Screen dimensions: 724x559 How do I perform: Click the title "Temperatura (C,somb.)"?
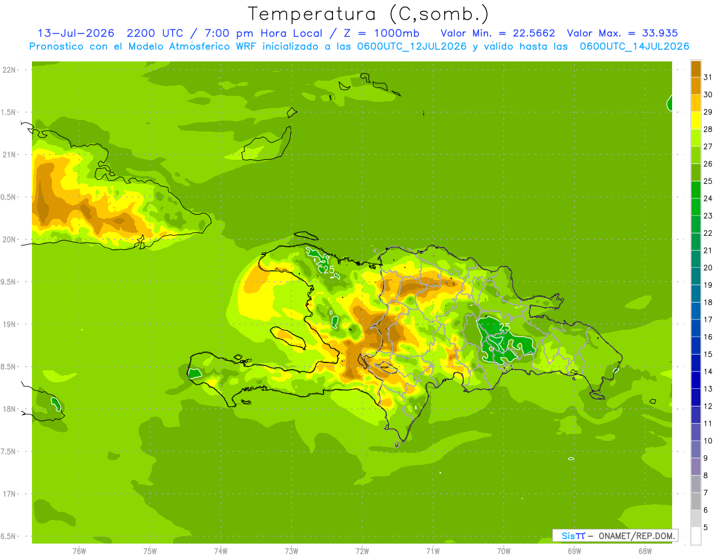pyautogui.click(x=369, y=14)
